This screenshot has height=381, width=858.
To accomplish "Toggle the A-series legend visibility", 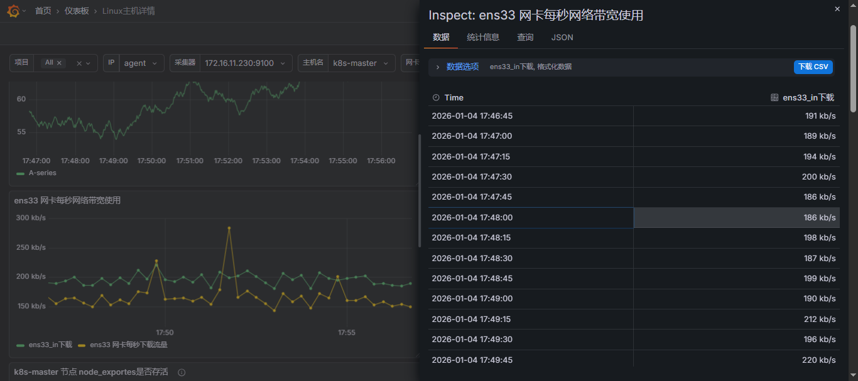I will click(x=42, y=173).
